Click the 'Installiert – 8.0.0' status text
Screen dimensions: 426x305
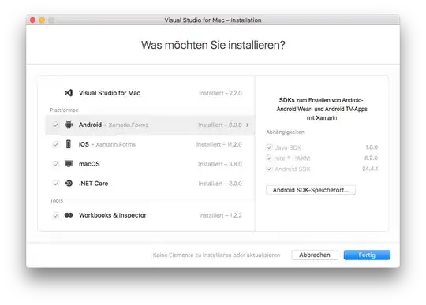[x=220, y=125]
